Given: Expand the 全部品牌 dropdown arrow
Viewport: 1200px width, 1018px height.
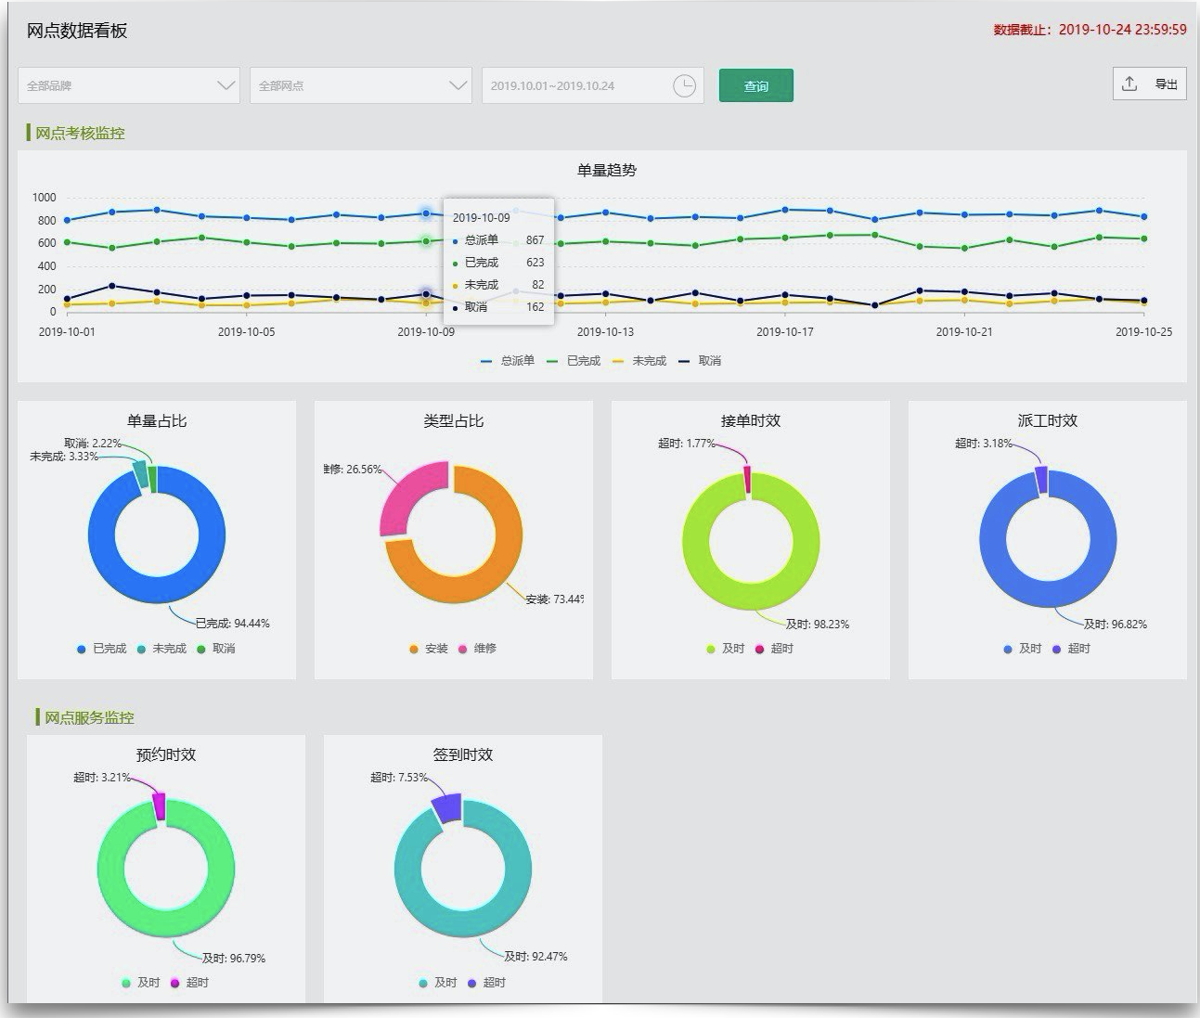Looking at the screenshot, I should (x=226, y=85).
